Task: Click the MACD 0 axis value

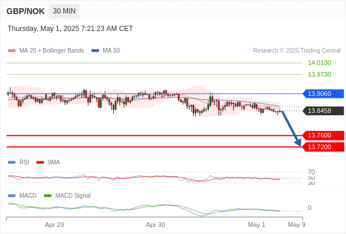Action: click(310, 208)
